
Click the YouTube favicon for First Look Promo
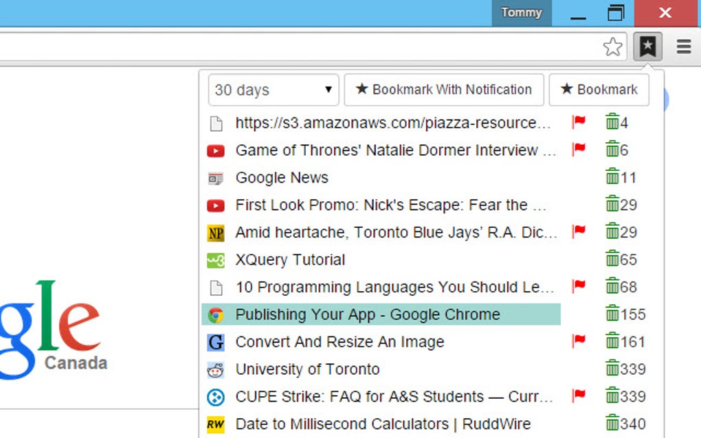[x=216, y=205]
